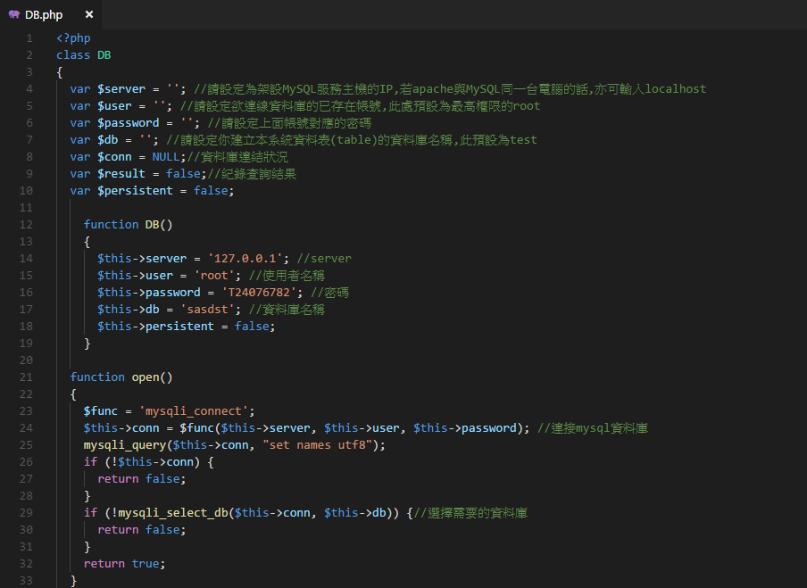Screen dimensions: 807x588
Task: Select the DB.php editor tab
Action: (51, 14)
